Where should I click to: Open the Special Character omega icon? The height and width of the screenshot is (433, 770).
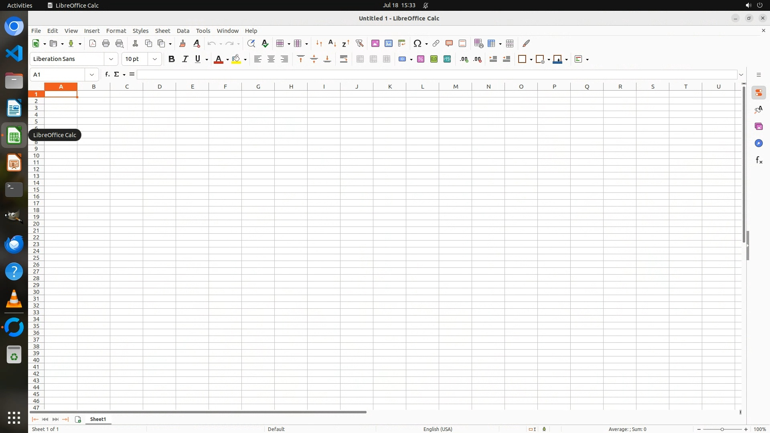[417, 43]
